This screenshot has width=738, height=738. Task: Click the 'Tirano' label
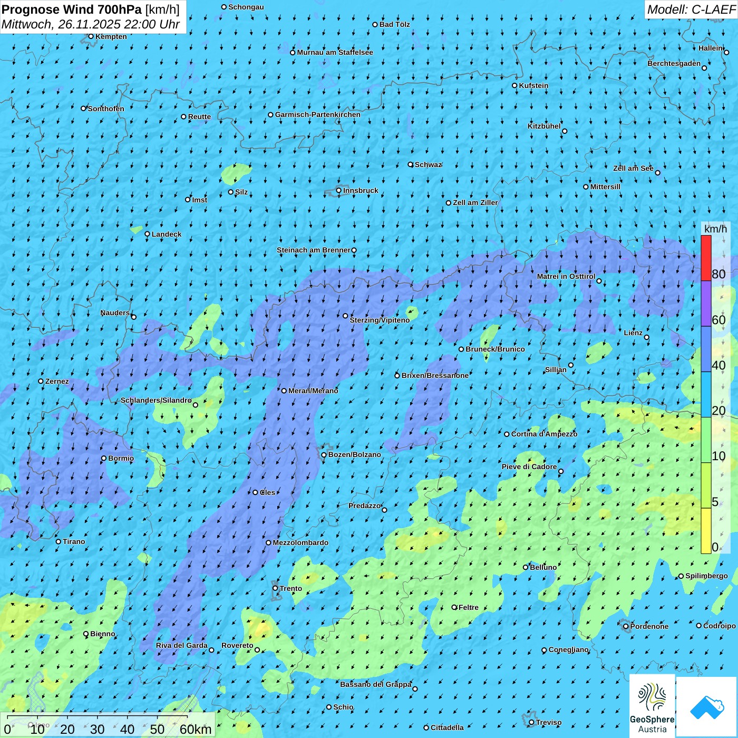[x=74, y=541]
